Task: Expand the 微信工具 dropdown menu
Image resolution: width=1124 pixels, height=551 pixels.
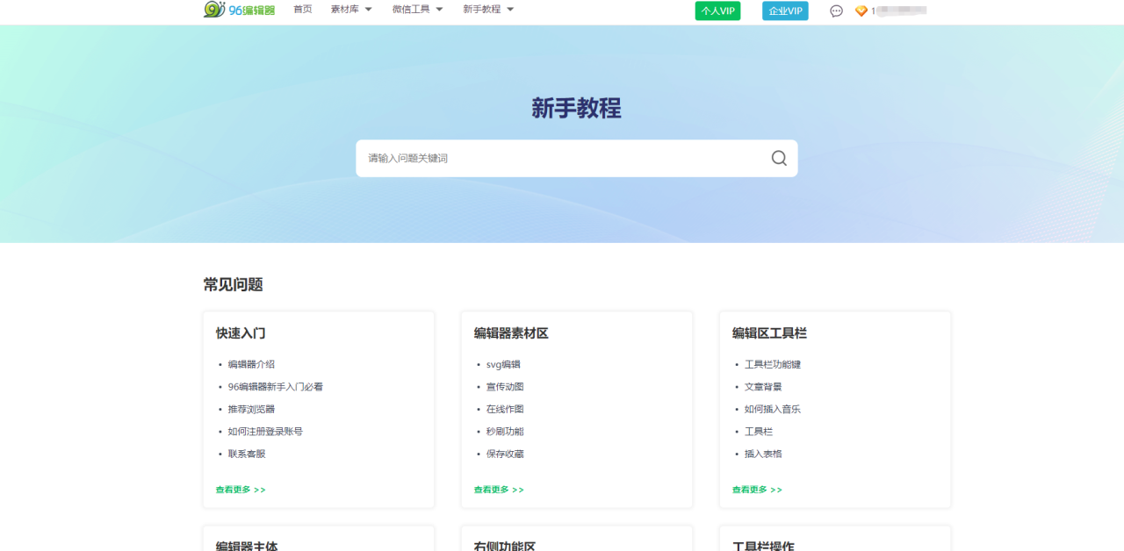Action: [x=417, y=10]
